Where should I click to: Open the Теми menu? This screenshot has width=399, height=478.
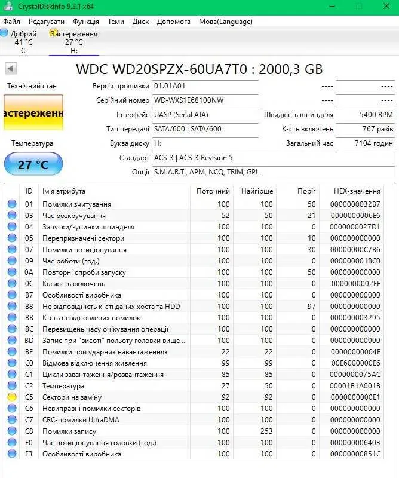tap(116, 22)
